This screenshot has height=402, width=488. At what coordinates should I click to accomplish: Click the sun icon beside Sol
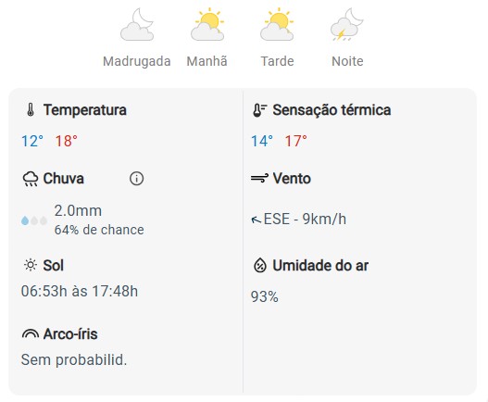pyautogui.click(x=31, y=265)
